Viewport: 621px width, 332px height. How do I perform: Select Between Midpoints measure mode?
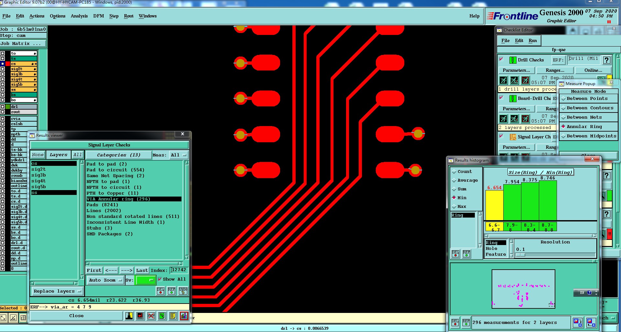pos(588,136)
